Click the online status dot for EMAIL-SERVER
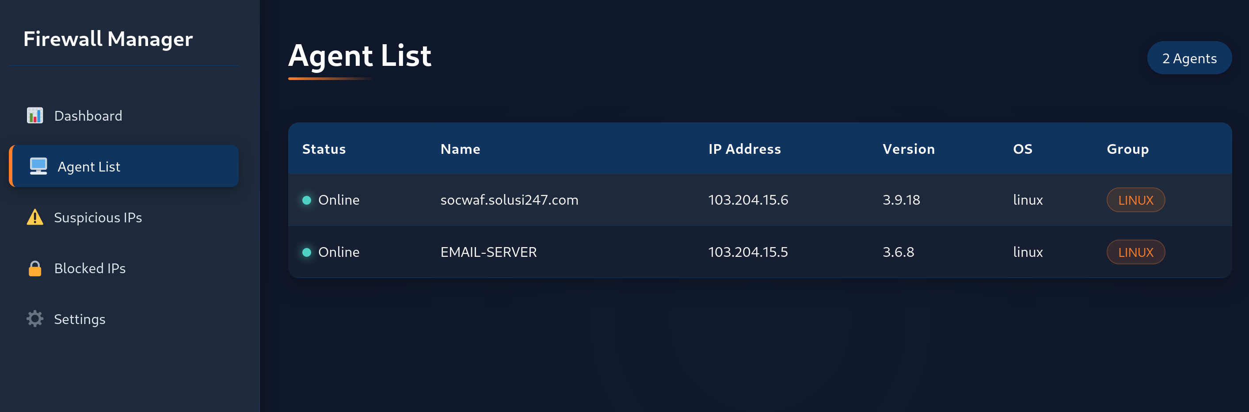The height and width of the screenshot is (412, 1249). coord(306,252)
